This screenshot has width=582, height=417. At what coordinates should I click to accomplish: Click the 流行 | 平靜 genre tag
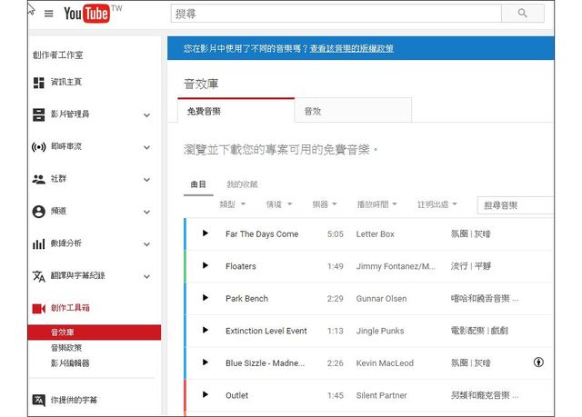pyautogui.click(x=471, y=266)
